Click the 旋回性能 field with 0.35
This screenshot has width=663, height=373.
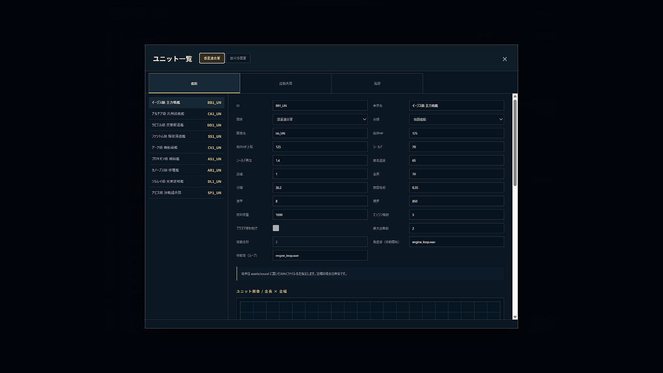click(x=457, y=188)
